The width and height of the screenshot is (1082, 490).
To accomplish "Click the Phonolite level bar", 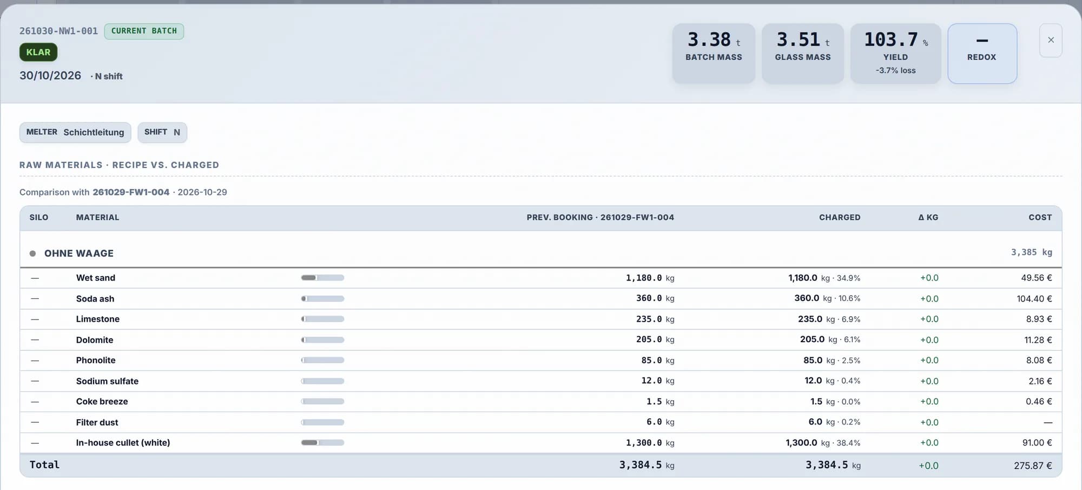I will coord(322,360).
